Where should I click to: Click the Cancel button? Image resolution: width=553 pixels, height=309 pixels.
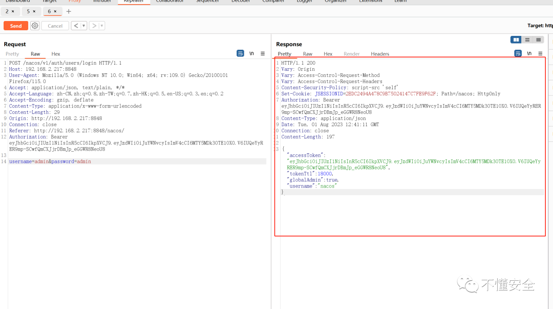click(x=55, y=26)
